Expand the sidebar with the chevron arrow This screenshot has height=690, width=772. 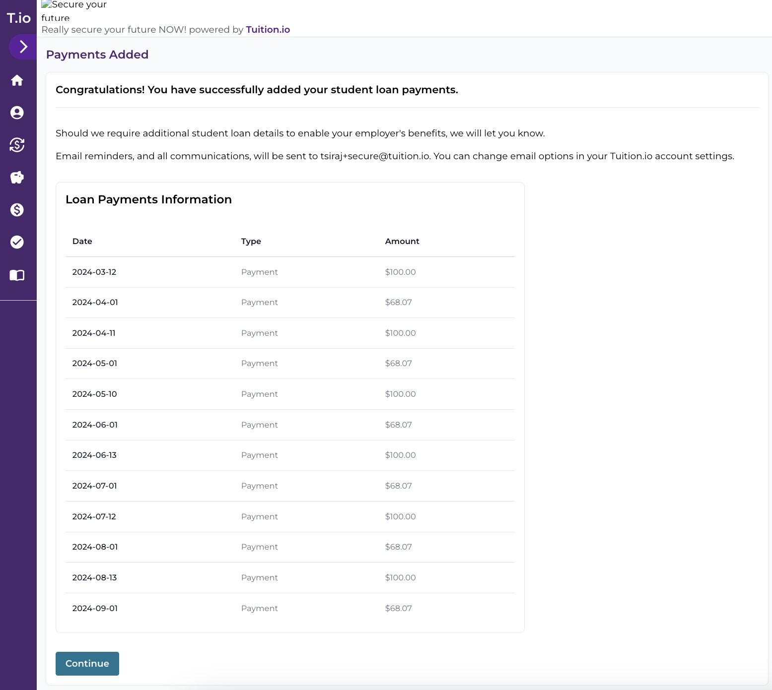22,47
